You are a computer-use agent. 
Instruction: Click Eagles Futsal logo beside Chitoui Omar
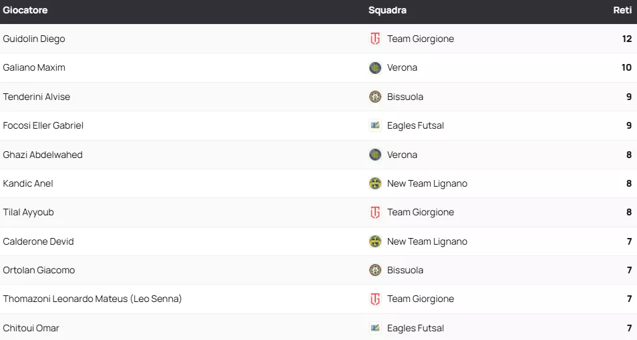tap(375, 328)
